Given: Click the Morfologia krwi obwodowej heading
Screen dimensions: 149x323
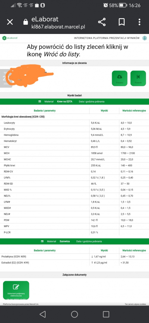Looking at the screenshot, I should pos(23,117).
